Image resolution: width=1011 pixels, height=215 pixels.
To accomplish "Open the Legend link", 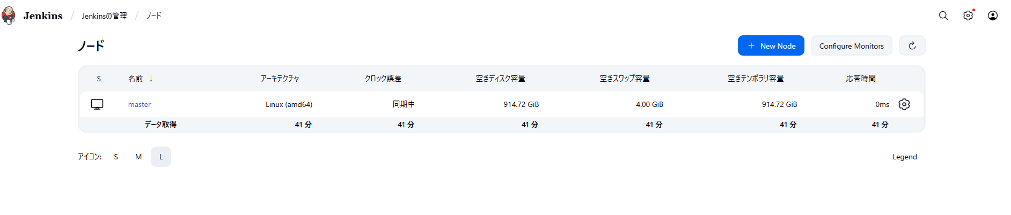I will (905, 157).
